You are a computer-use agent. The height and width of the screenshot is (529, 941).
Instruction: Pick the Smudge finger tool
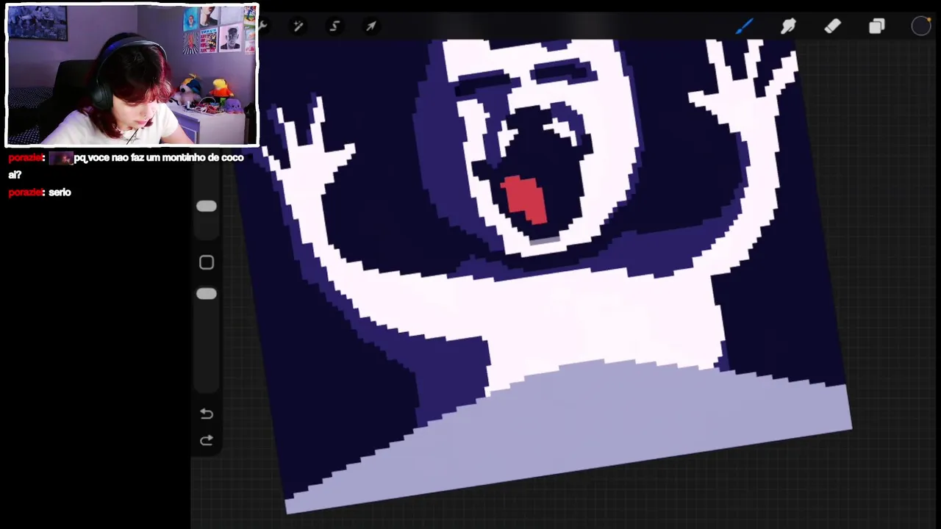pos(788,26)
